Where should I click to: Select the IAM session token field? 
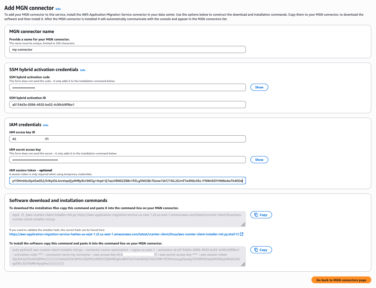[x=127, y=181]
